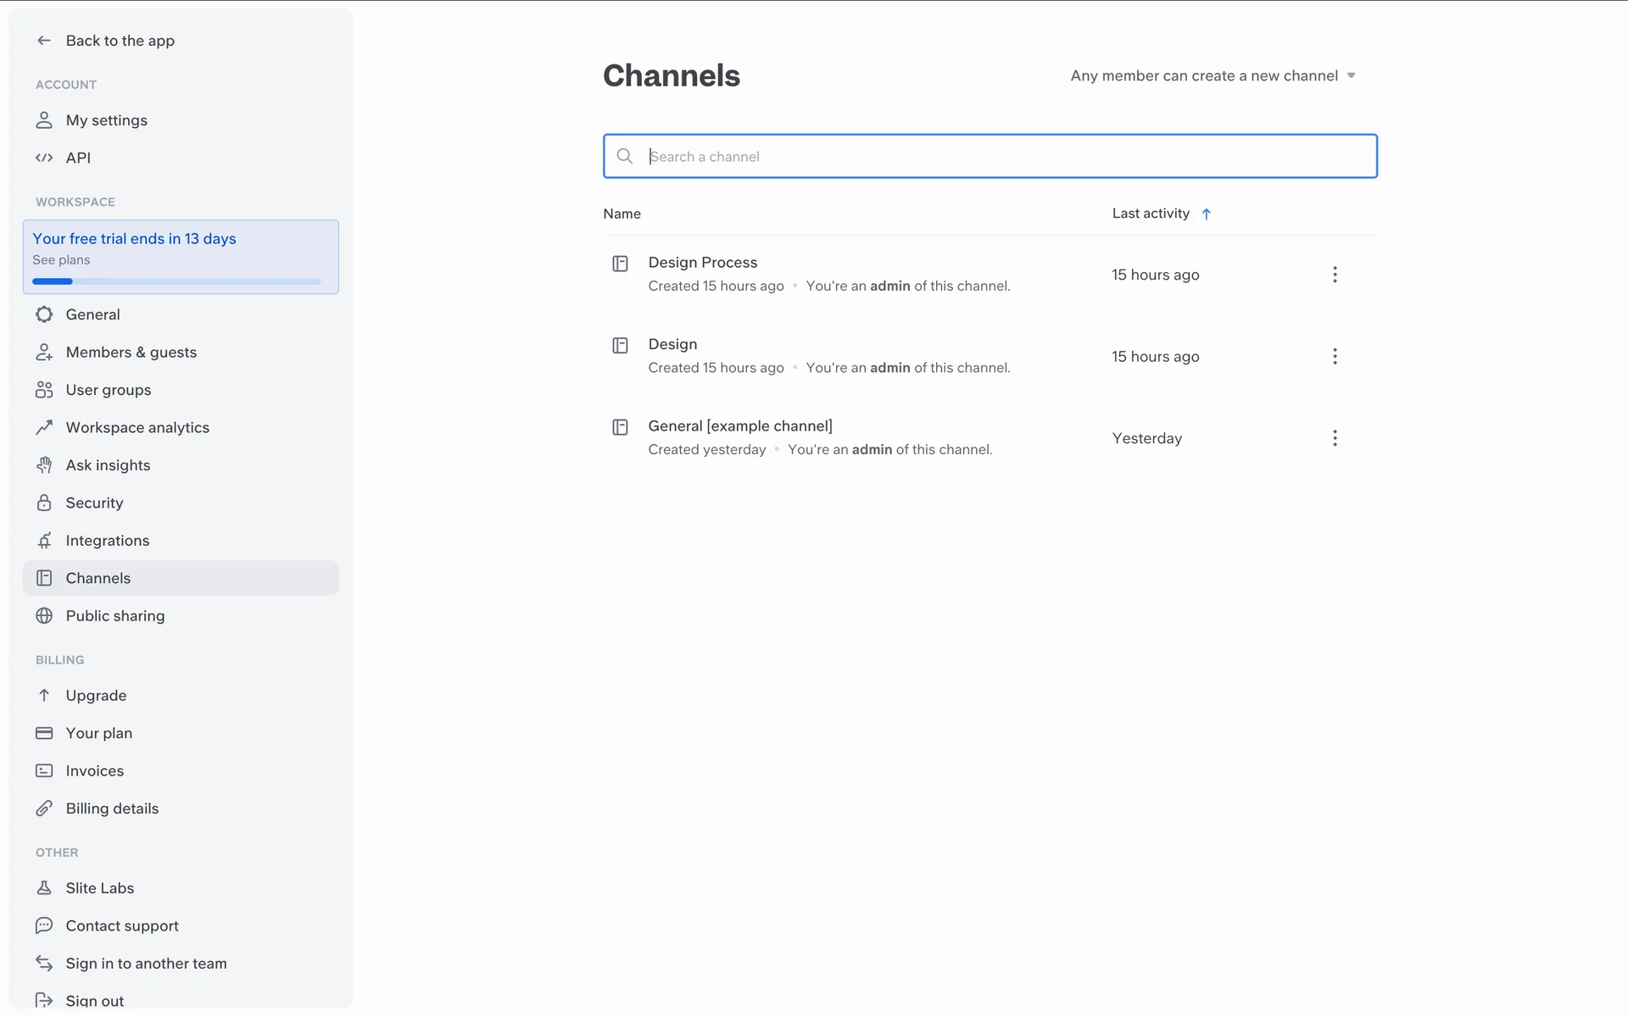Click the Ask insights hand icon
Image resolution: width=1628 pixels, height=1017 pixels.
click(44, 465)
